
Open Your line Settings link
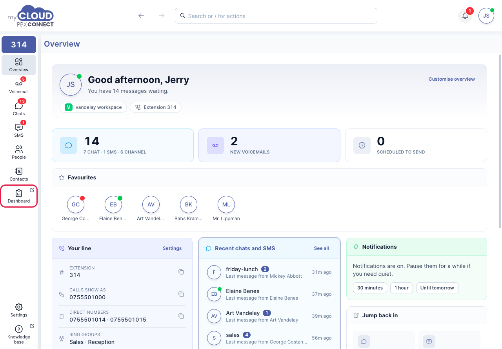172,248
